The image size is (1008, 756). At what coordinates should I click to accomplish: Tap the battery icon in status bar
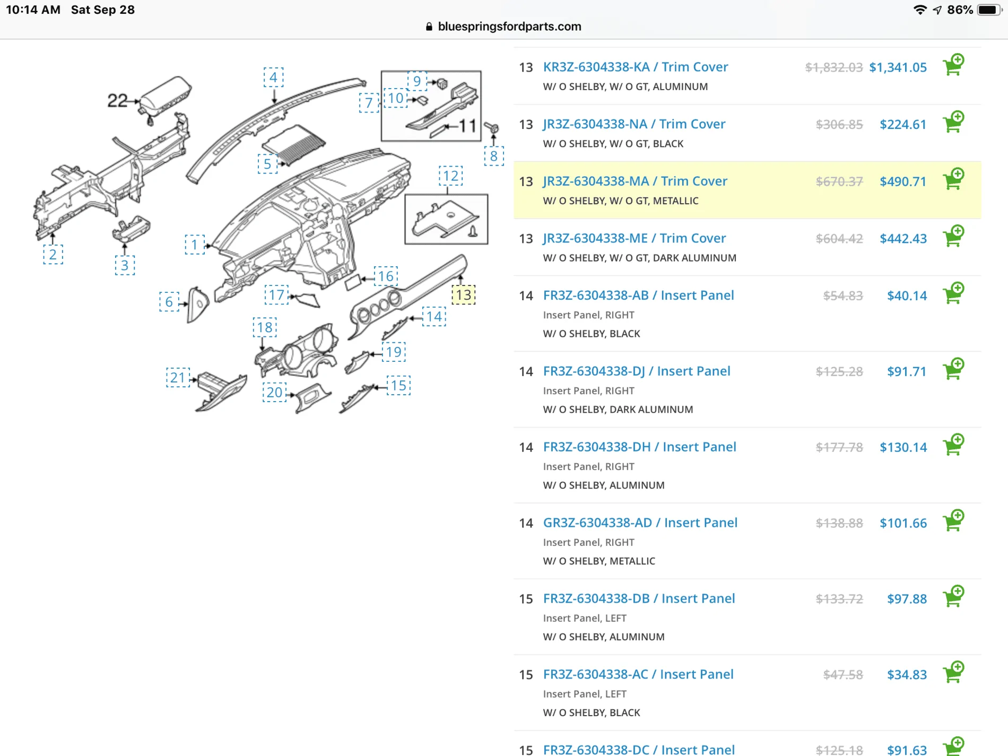coord(989,10)
